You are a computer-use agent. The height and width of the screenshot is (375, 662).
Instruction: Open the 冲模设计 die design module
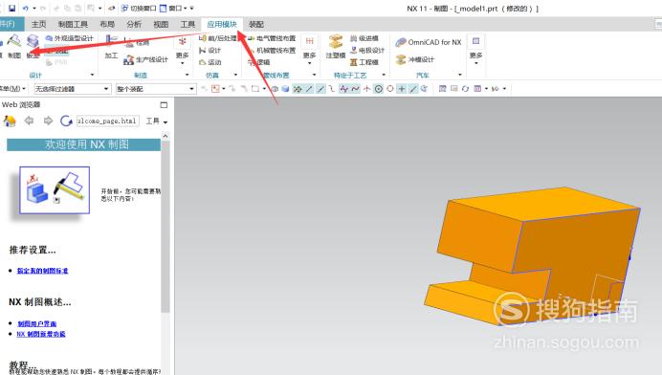[415, 59]
